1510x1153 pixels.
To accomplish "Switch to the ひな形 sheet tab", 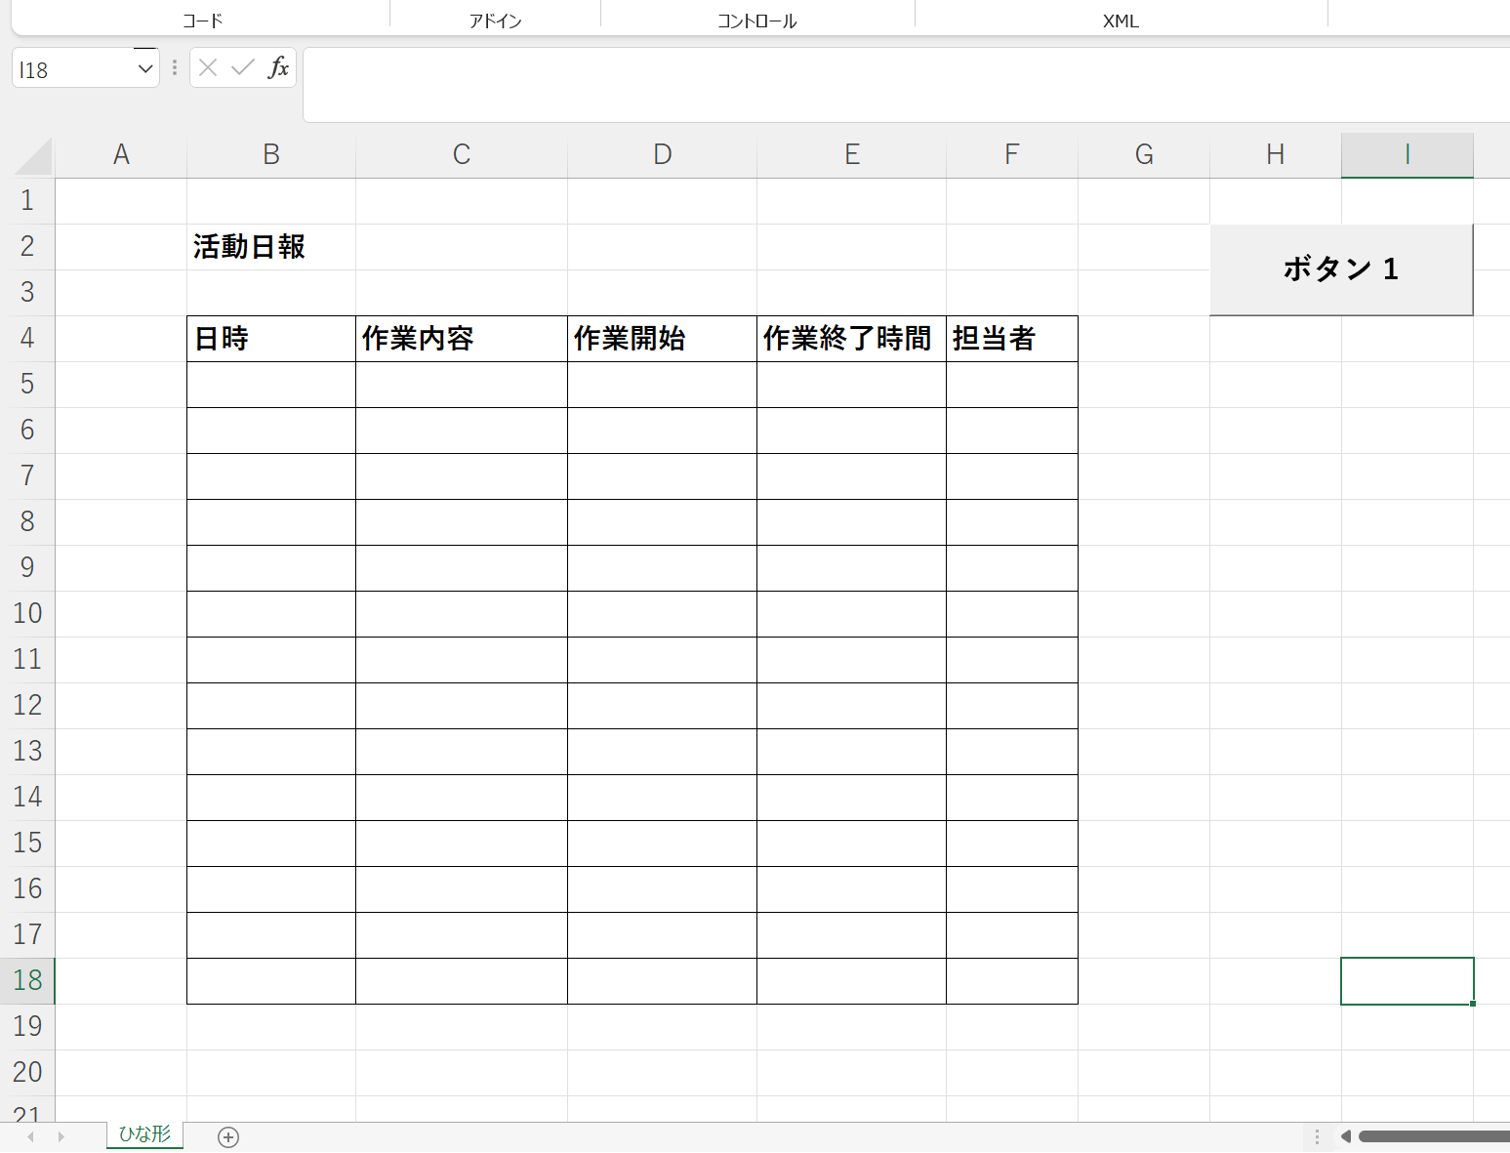I will click(x=144, y=1134).
